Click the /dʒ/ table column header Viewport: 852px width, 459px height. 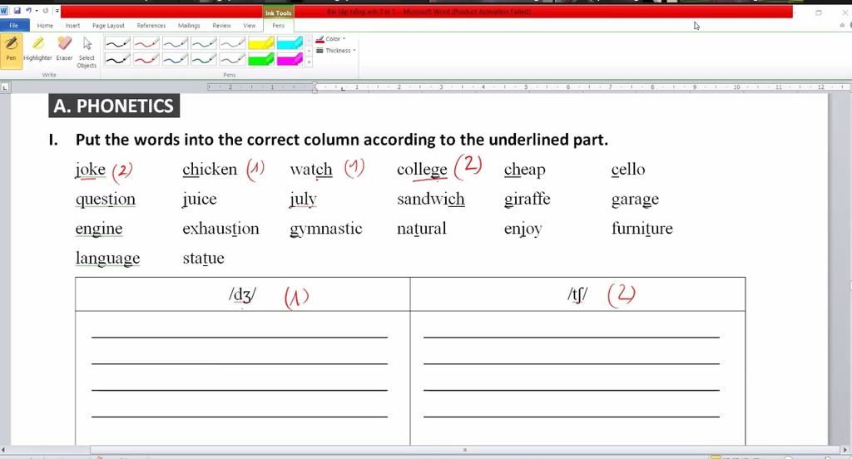tap(242, 295)
